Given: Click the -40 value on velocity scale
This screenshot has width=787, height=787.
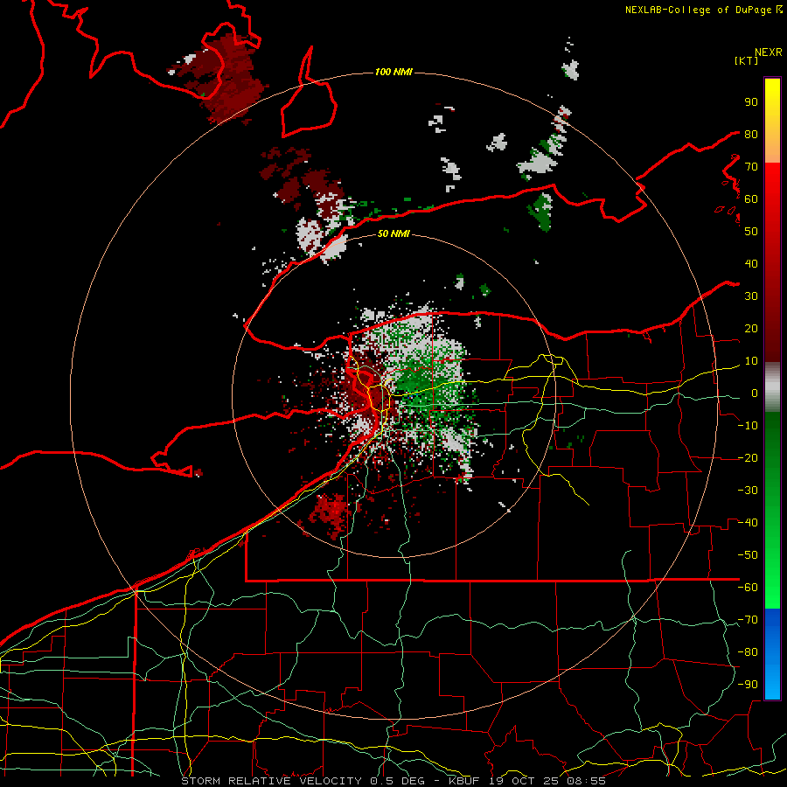Looking at the screenshot, I should (748, 523).
